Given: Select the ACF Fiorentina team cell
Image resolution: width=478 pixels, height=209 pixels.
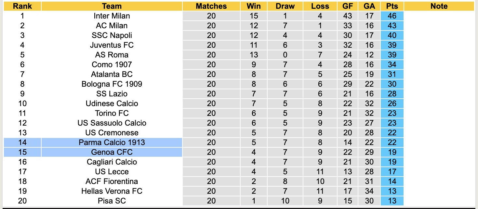Looking at the screenshot, I should click(x=112, y=181).
